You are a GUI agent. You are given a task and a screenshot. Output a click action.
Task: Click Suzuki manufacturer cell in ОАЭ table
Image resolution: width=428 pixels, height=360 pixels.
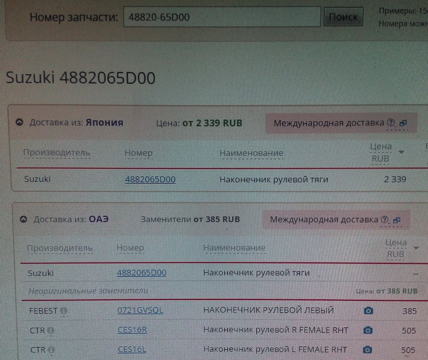point(41,273)
